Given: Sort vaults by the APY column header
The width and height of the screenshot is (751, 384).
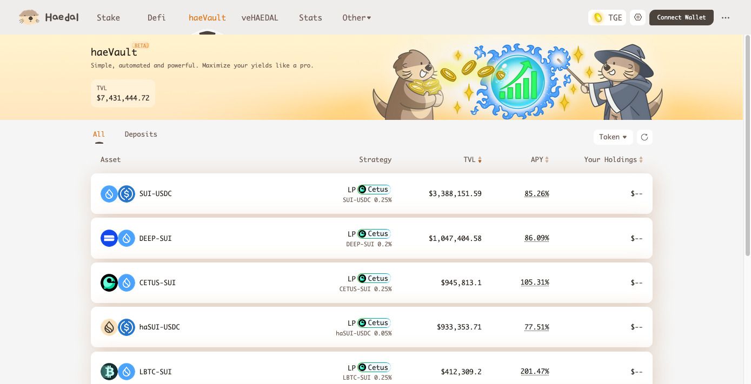Looking at the screenshot, I should tap(540, 160).
